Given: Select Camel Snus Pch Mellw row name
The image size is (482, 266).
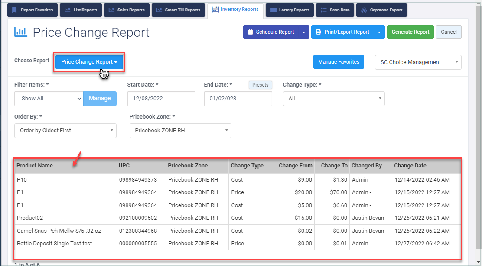Looking at the screenshot, I should click(x=65, y=231).
